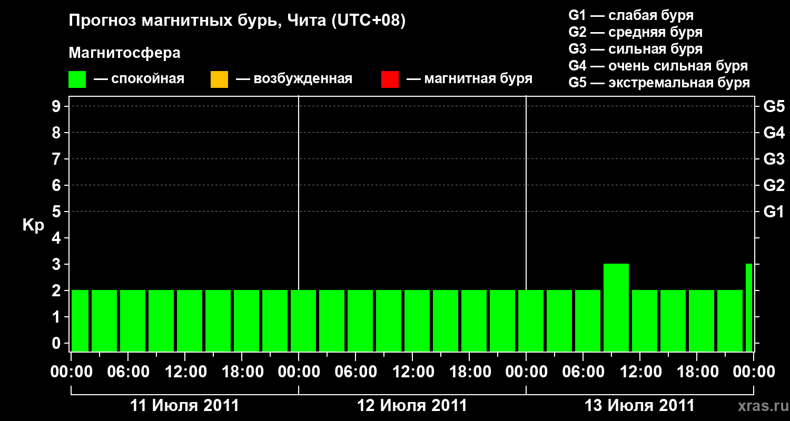
Task: Click legend line 'G1 — слабая буря'
Action: [x=631, y=15]
